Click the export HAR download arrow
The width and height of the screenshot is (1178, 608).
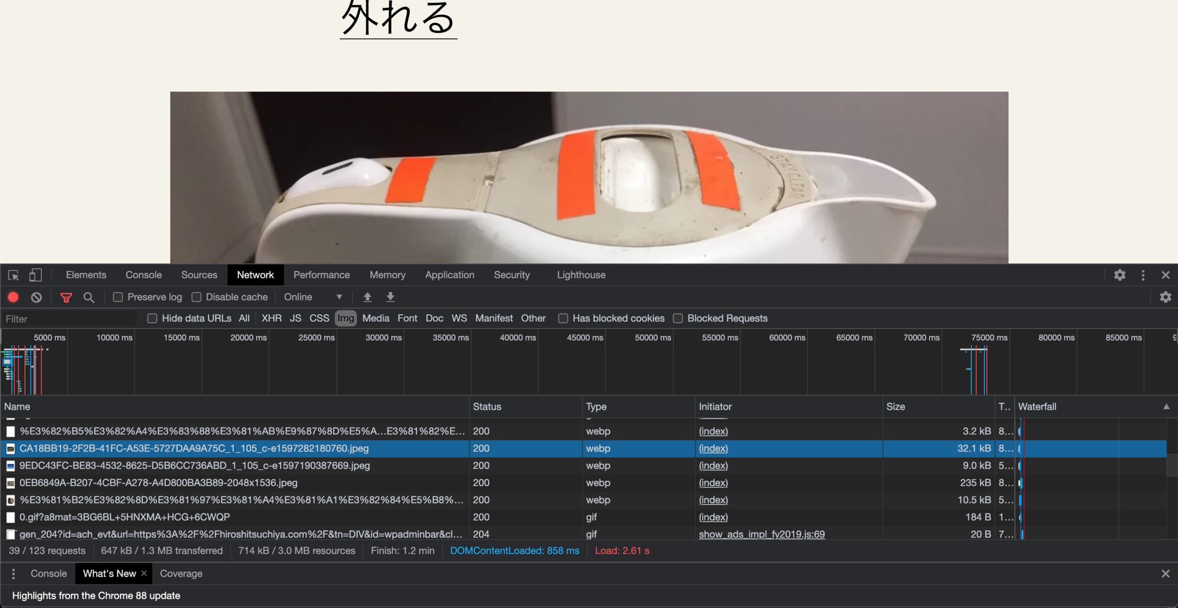click(390, 297)
